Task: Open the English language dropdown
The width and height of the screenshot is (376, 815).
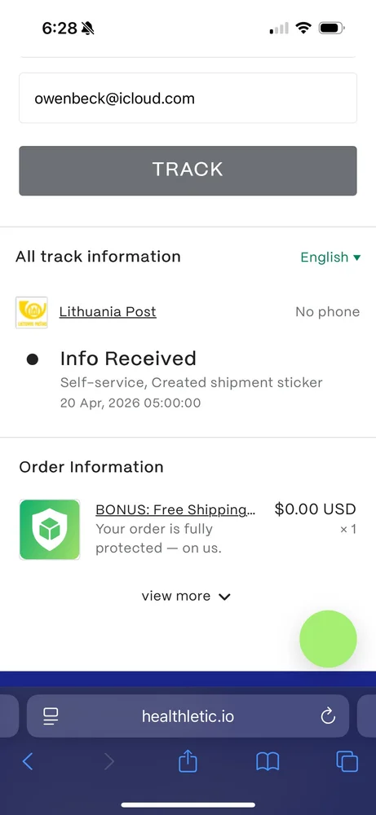Action: click(x=330, y=258)
